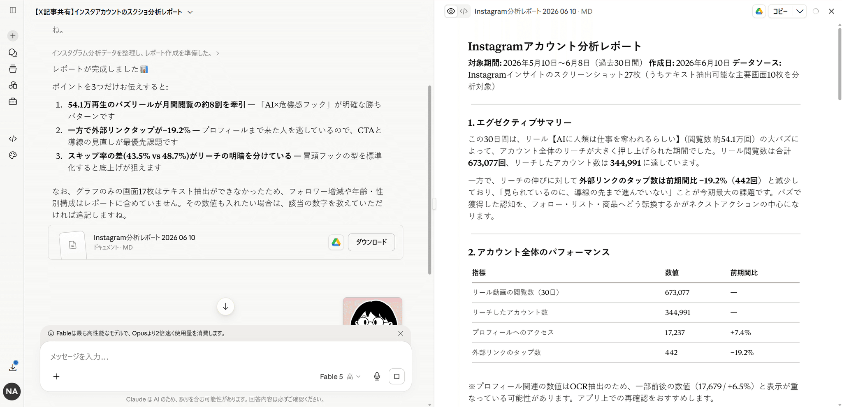
Task: Open the Instagram分析レポート document card
Action: point(225,242)
